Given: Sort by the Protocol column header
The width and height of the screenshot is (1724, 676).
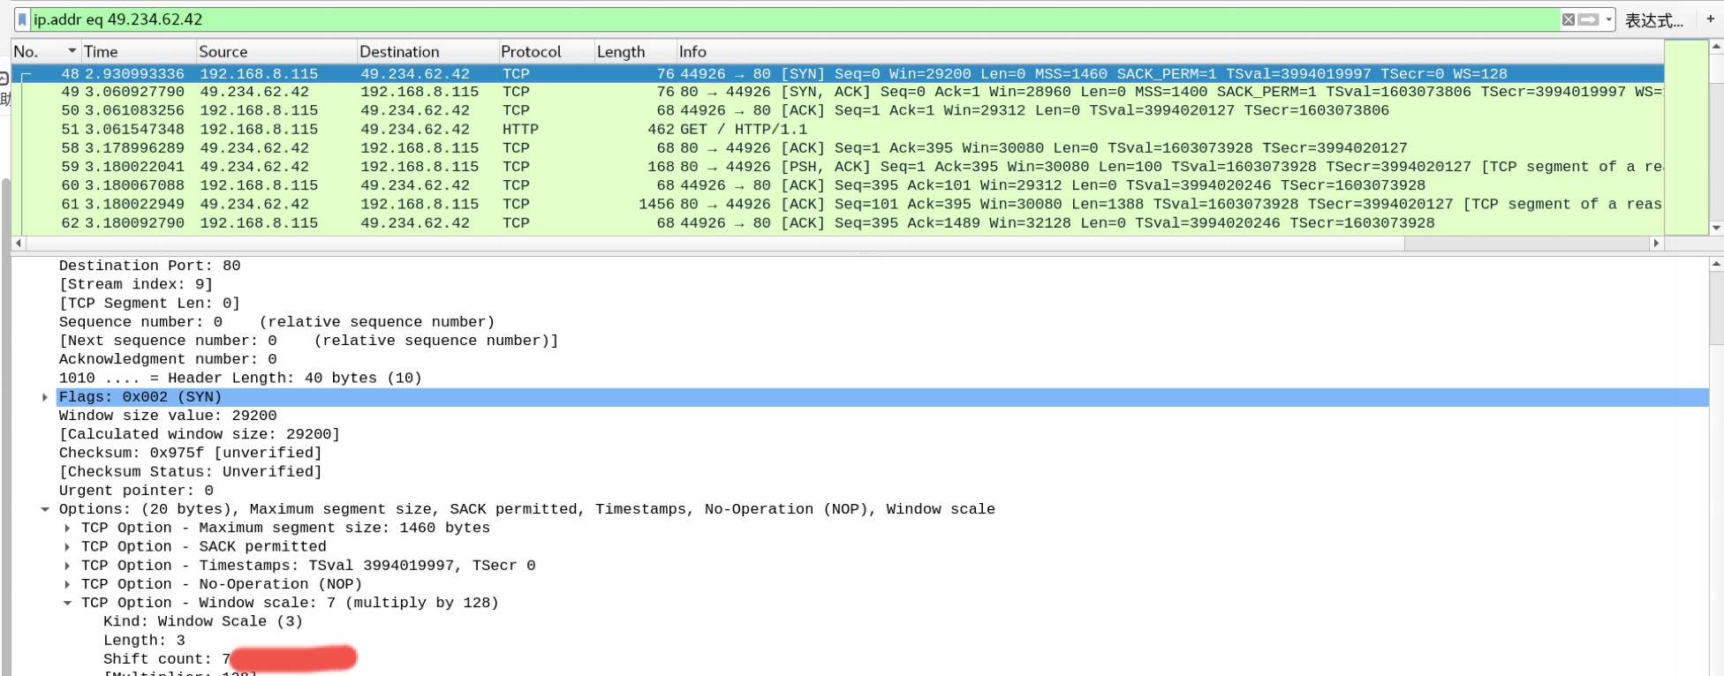Looking at the screenshot, I should point(546,51).
